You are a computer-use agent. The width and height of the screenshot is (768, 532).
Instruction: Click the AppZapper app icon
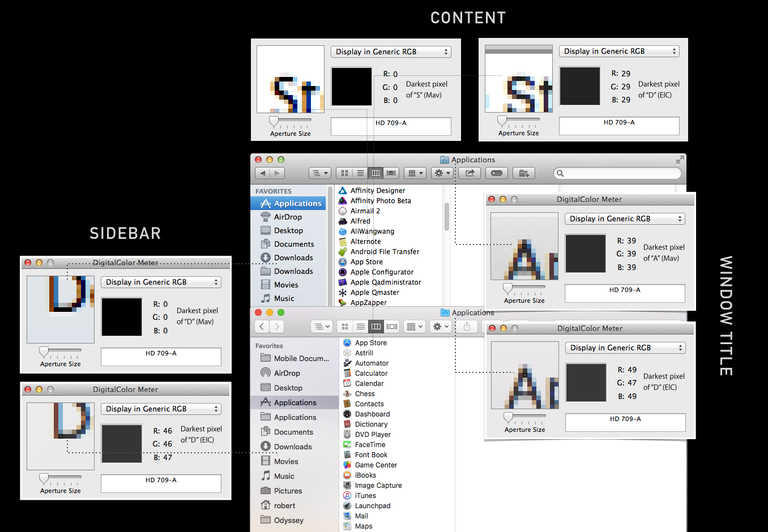(x=343, y=303)
